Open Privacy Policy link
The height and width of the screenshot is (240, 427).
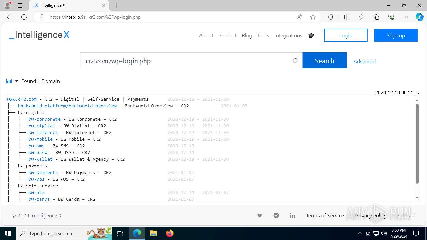point(371,215)
